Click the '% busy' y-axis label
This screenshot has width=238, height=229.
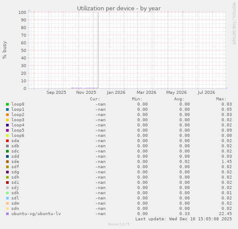coord(4,50)
